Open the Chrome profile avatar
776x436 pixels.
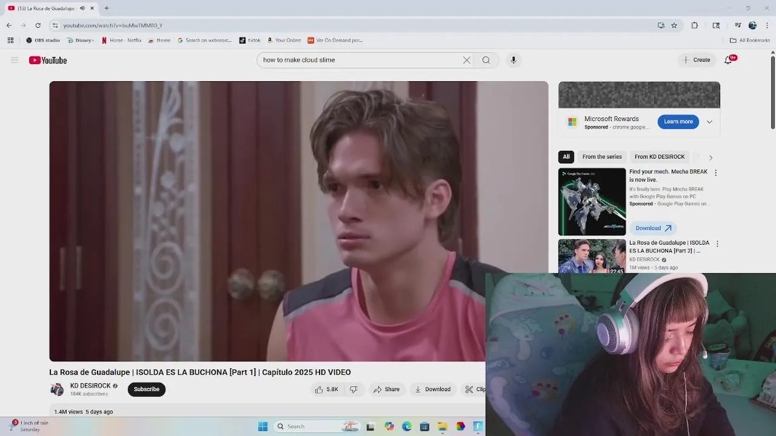[752, 25]
